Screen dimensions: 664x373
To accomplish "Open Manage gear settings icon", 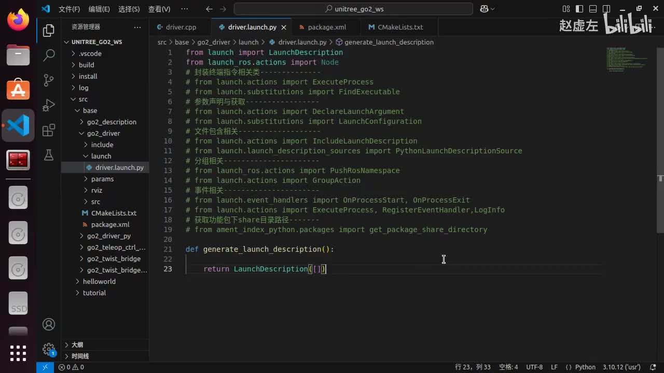I will [49, 349].
